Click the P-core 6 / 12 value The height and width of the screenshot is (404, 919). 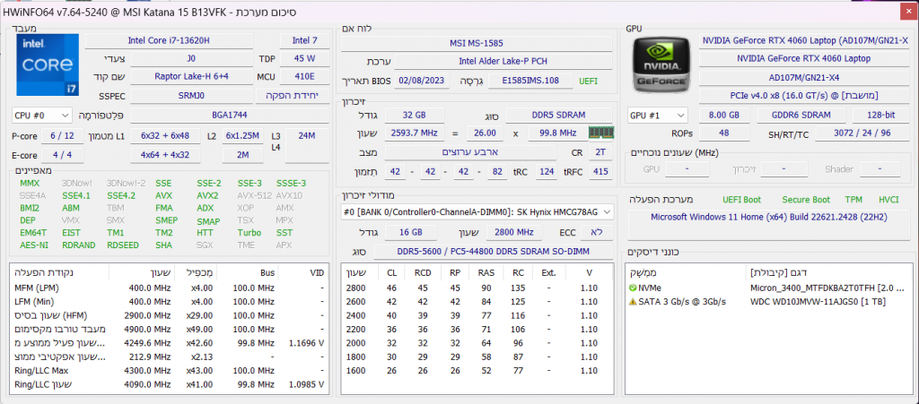[x=62, y=136]
